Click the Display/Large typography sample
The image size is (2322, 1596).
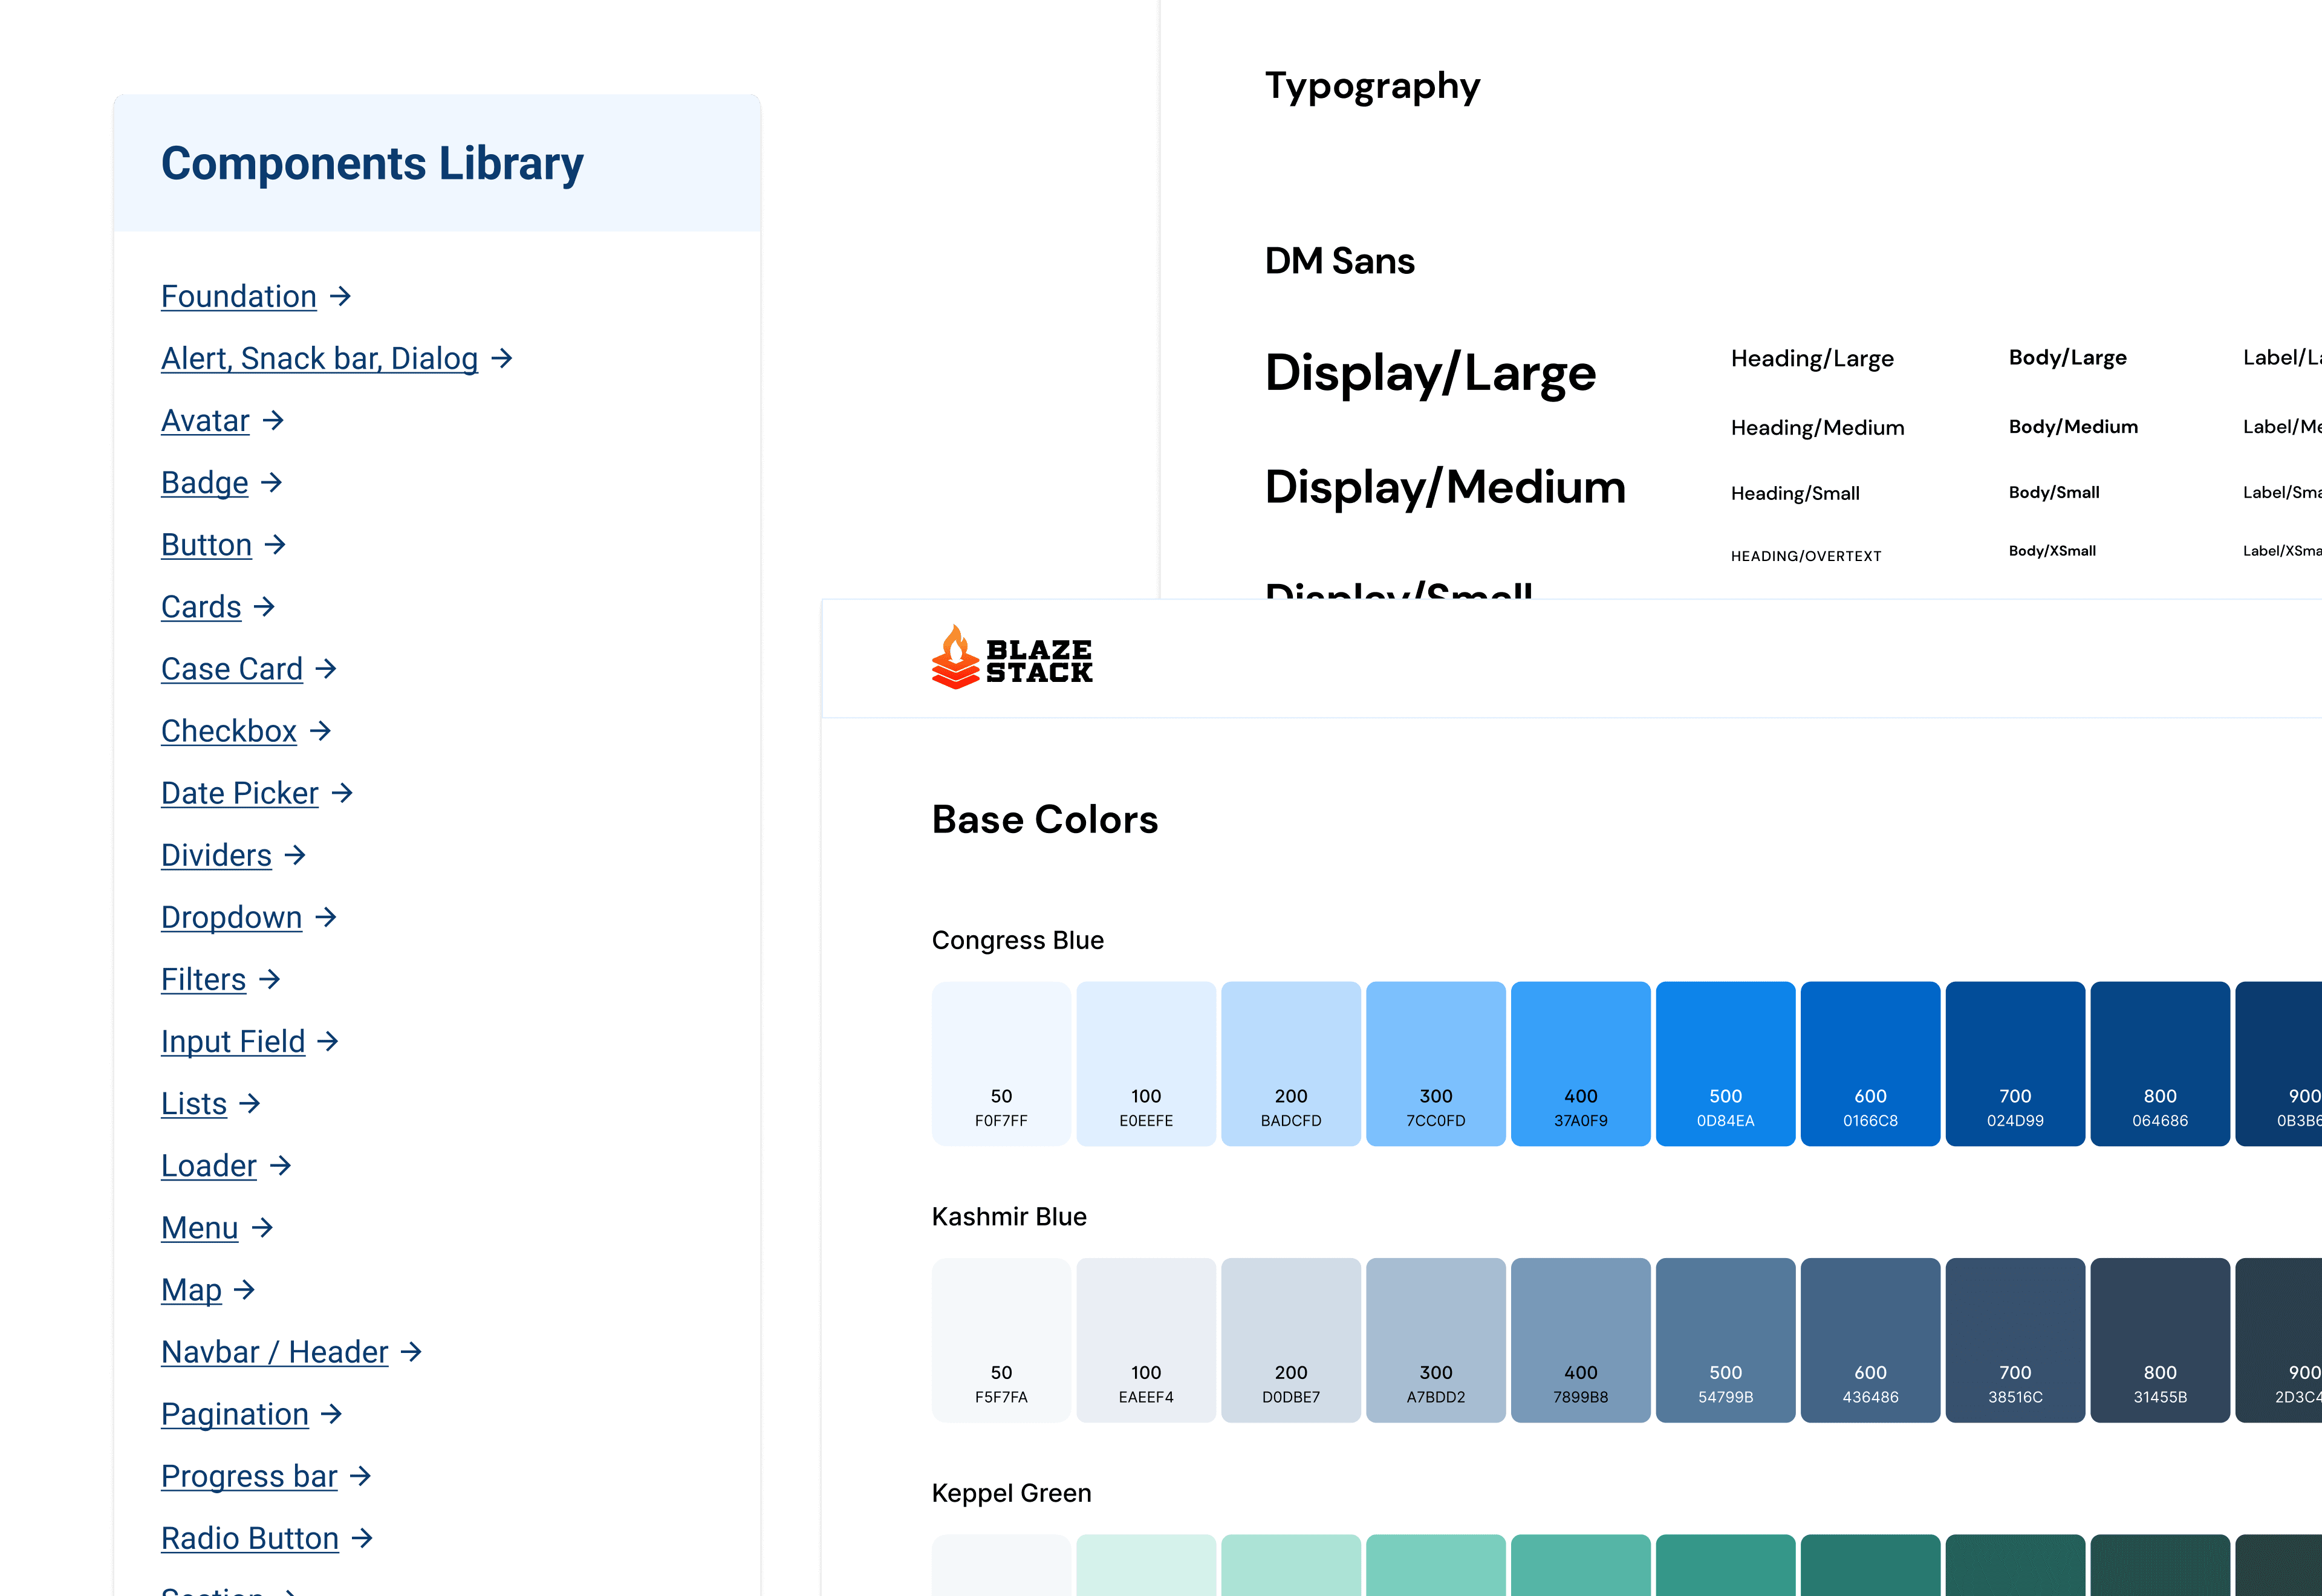(1430, 373)
